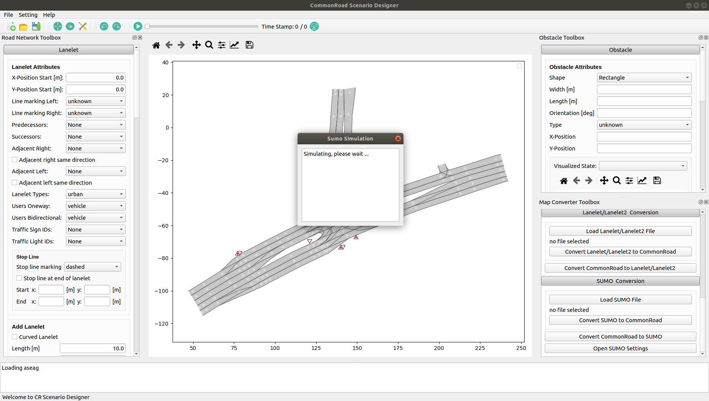Reset main plot view with home icon

(156, 45)
